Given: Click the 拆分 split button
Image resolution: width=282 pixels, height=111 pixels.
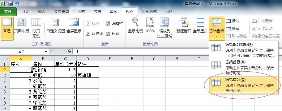Looking at the screenshot, I should click(x=233, y=21).
